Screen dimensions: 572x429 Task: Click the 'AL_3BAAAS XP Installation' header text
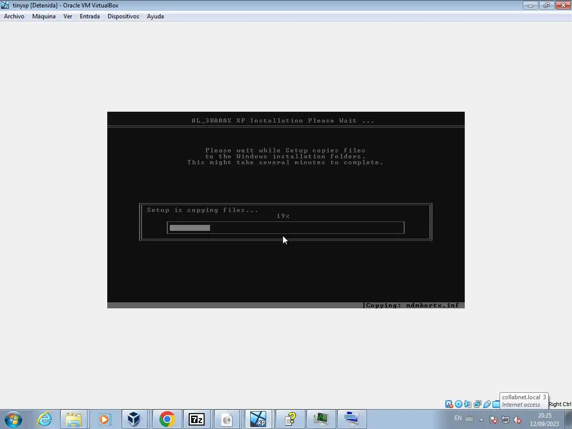pyautogui.click(x=283, y=120)
